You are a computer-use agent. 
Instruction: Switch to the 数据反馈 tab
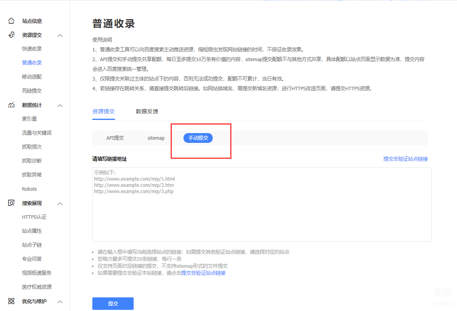pos(147,111)
